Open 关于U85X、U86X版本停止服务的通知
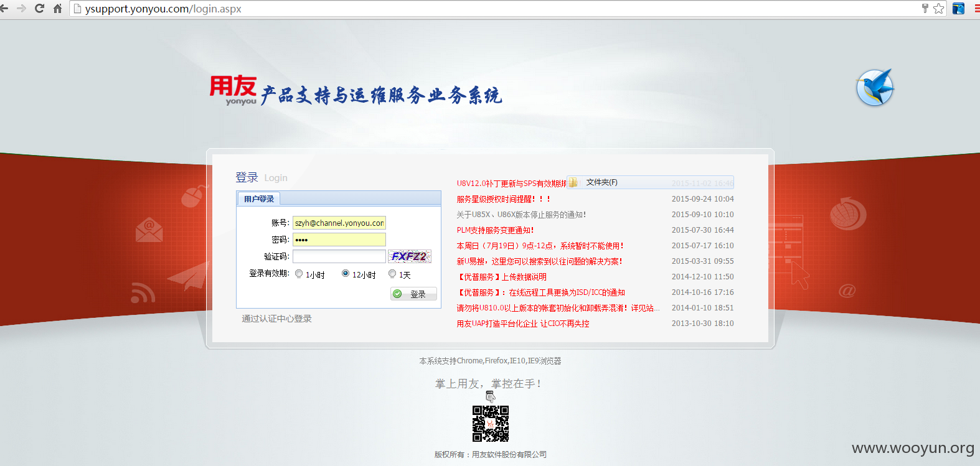 click(x=521, y=215)
